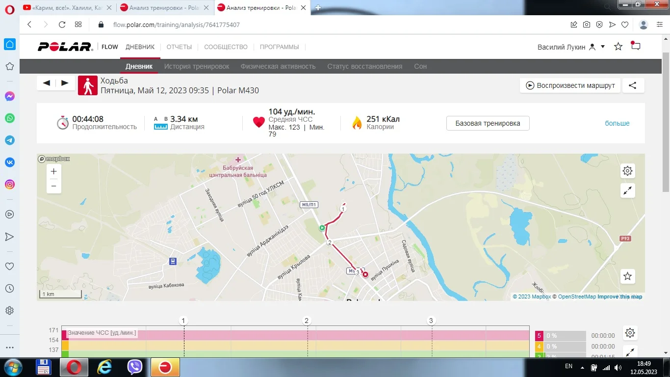
Task: Click lap marker 3 above the chart
Action: pyautogui.click(x=432, y=321)
